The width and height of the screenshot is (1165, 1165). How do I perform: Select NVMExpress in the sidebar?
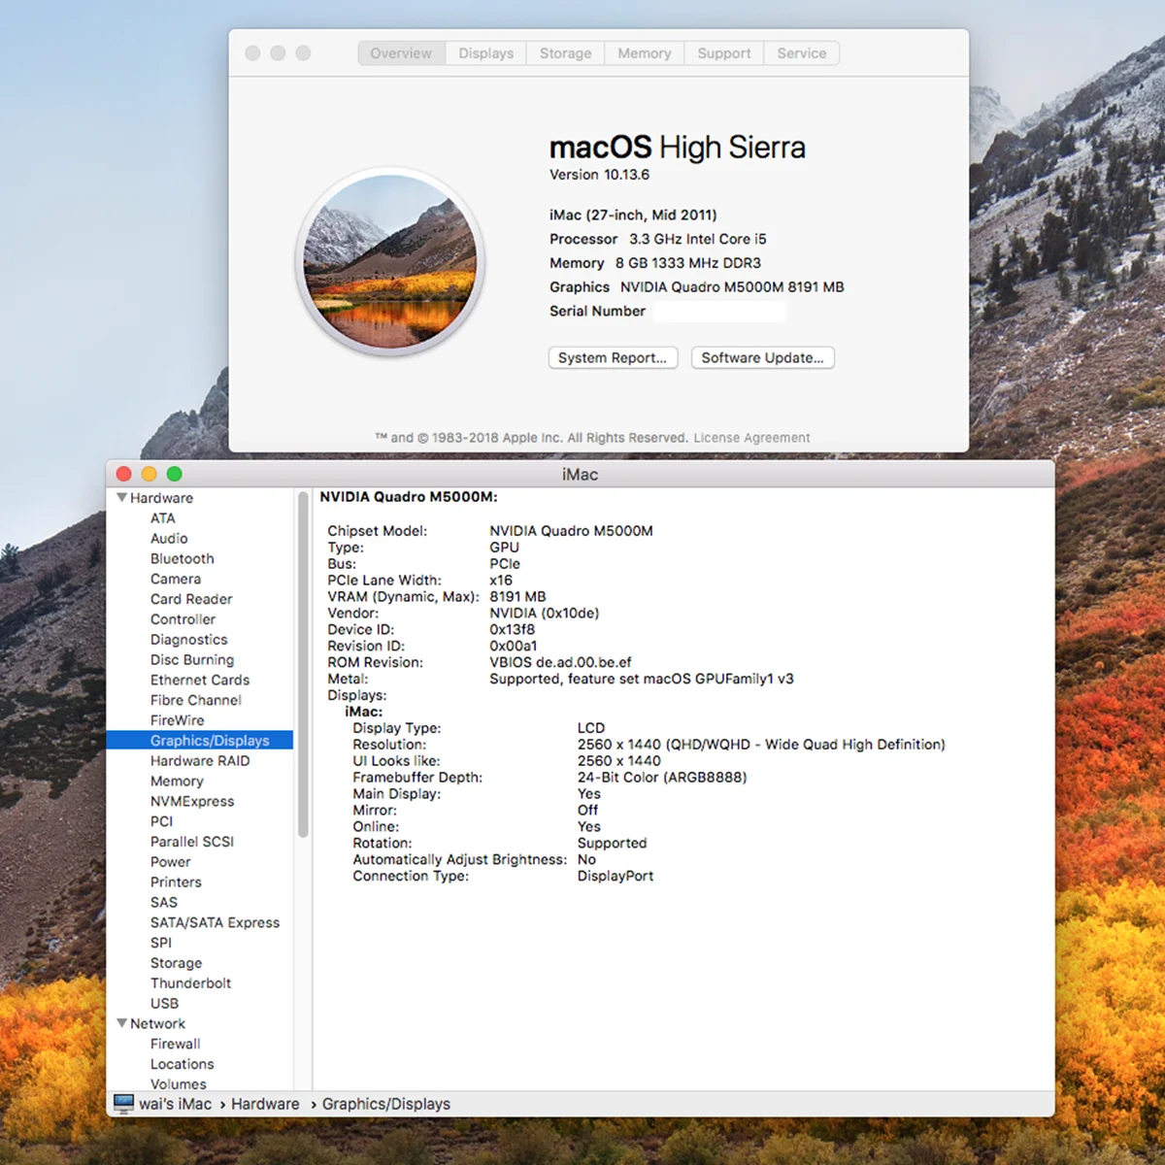pos(192,802)
